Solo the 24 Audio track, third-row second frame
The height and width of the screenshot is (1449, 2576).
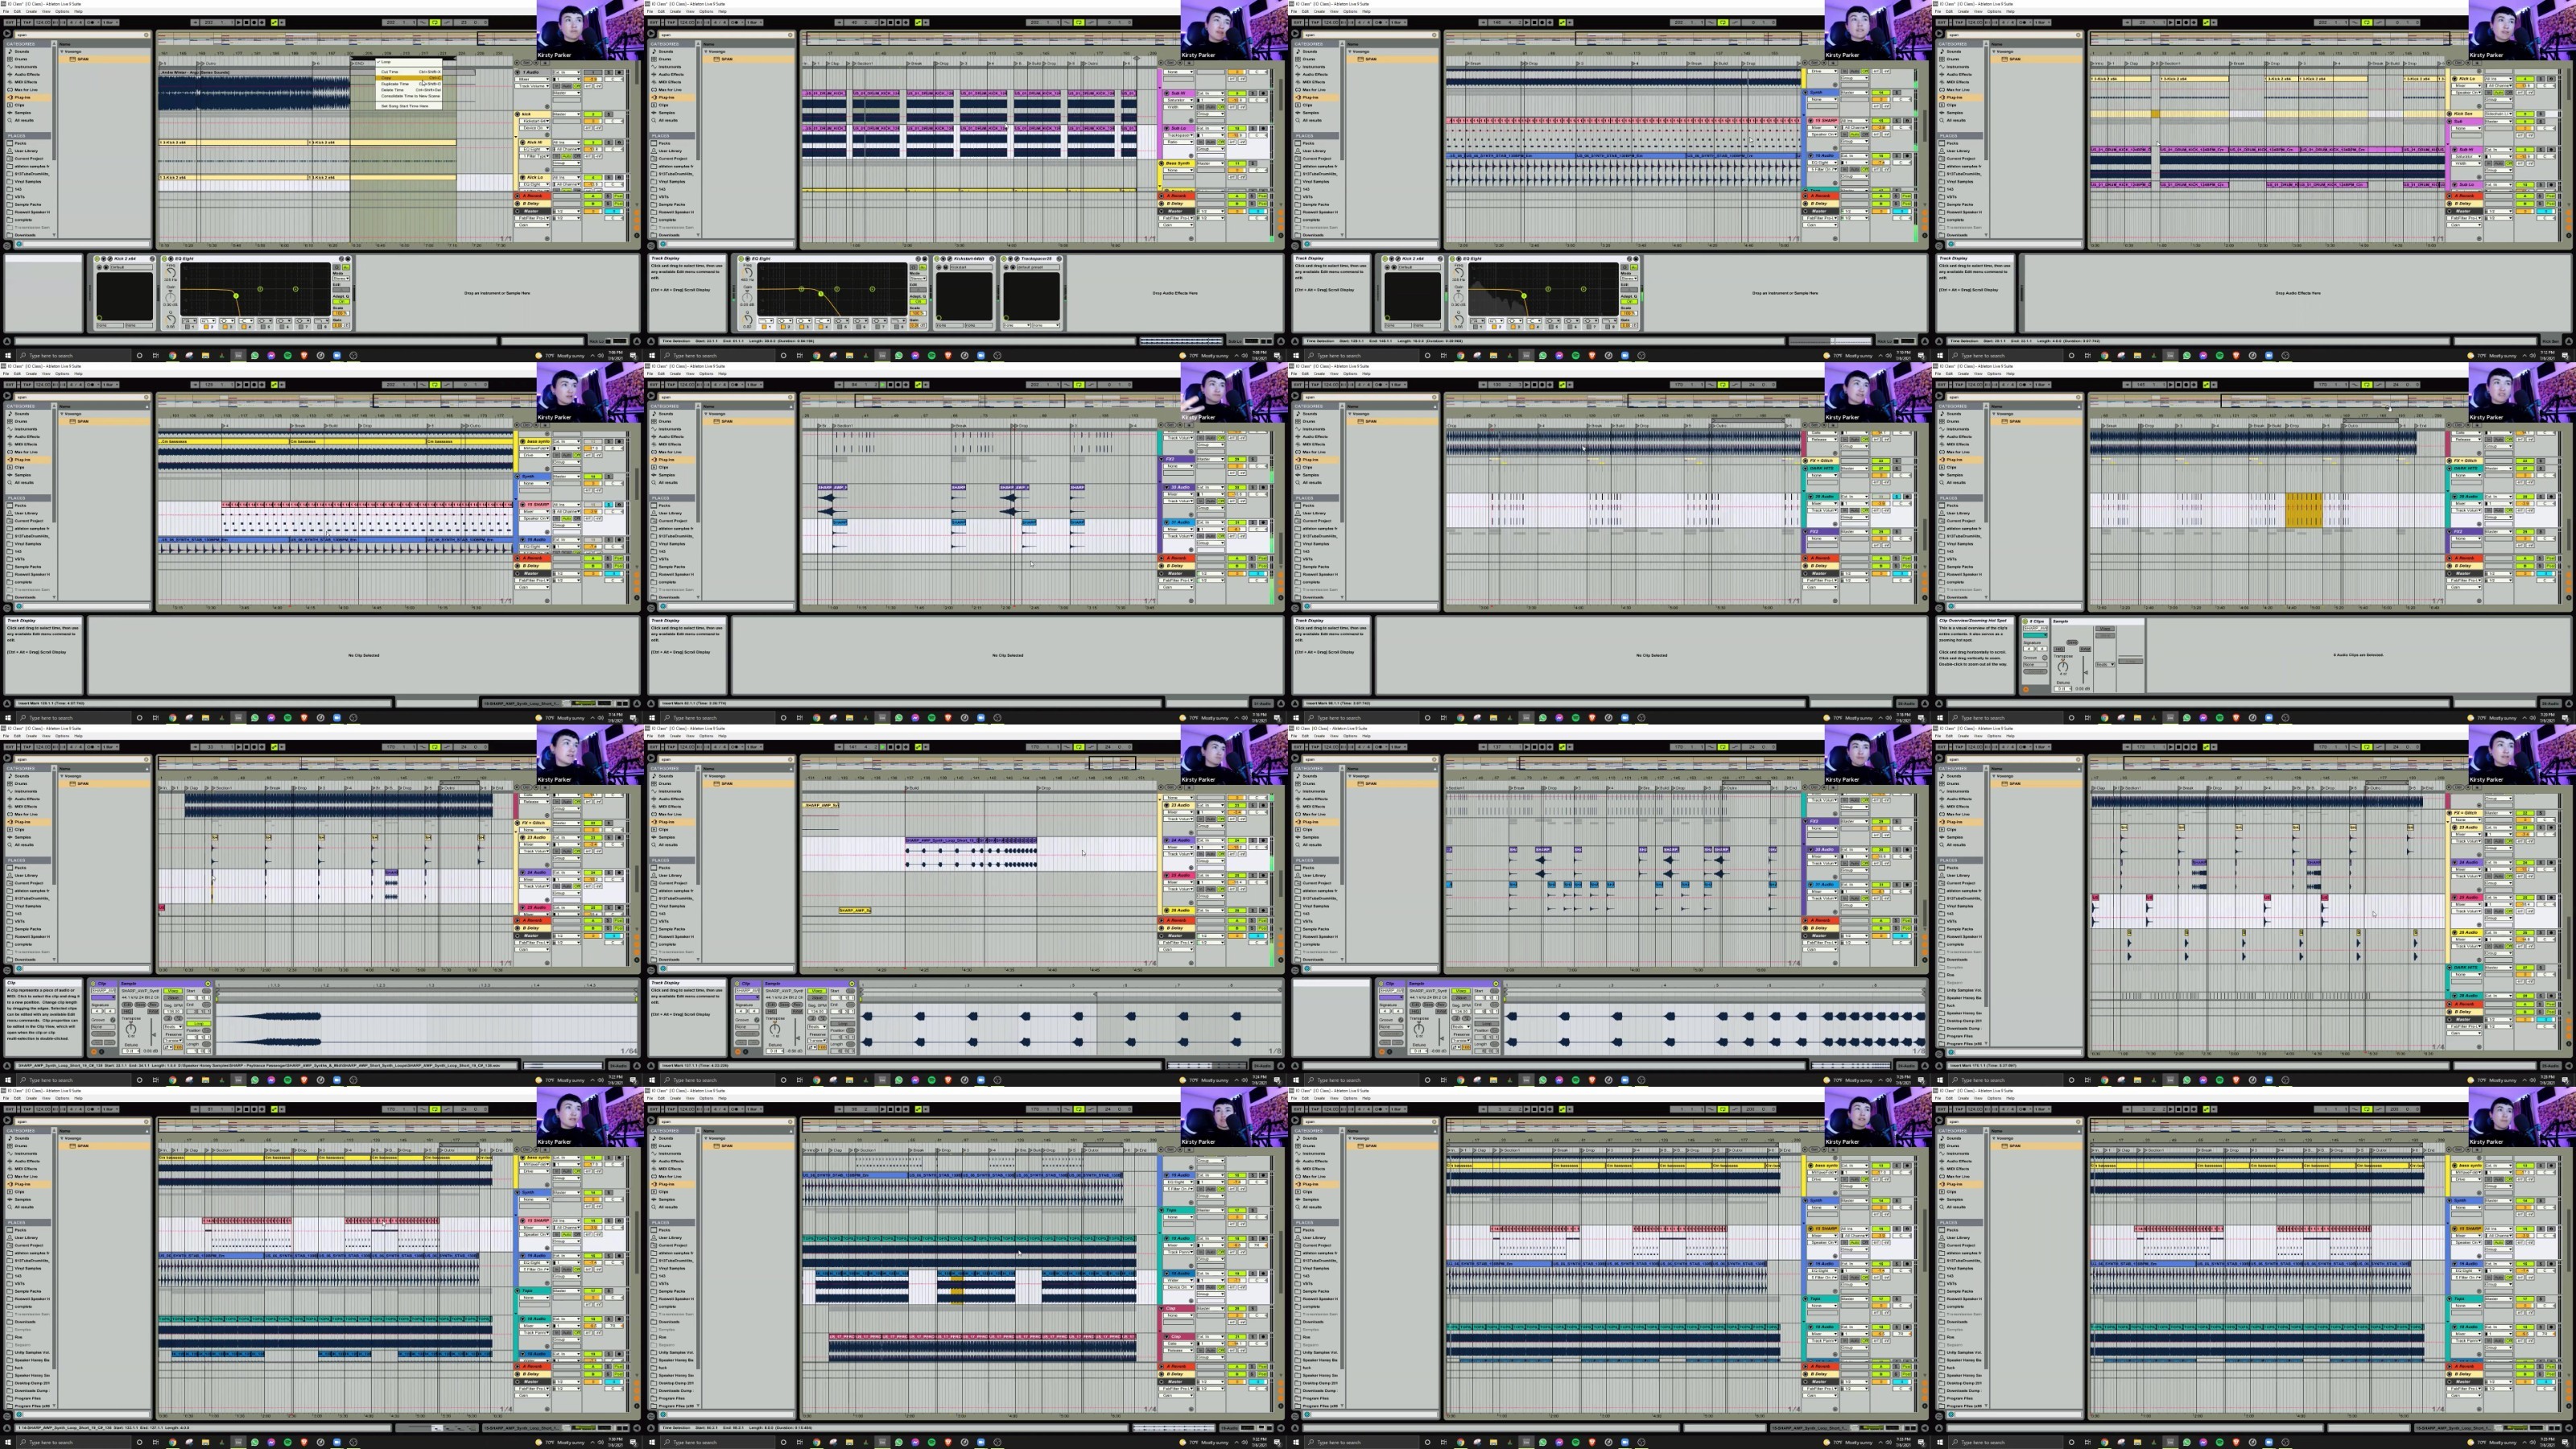click(x=1254, y=841)
